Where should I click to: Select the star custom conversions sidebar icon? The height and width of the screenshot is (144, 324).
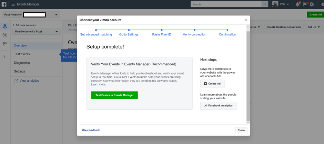pos(5,35)
